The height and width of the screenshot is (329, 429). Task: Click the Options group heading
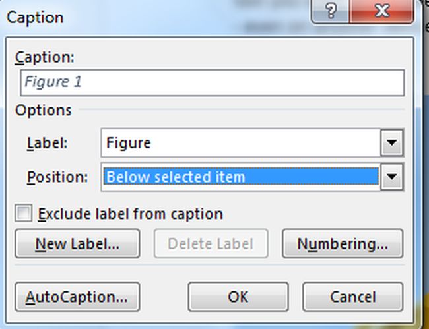click(44, 109)
